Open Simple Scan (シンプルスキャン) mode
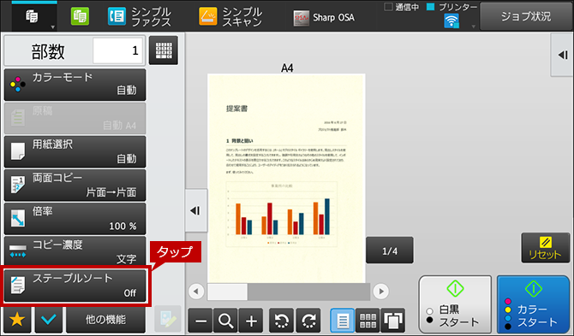 click(230, 17)
